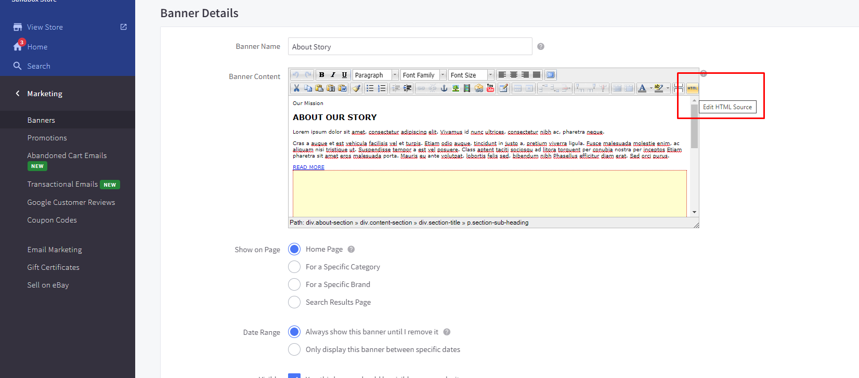This screenshot has height=378, width=859.
Task: Select Search Results Page radio
Action: 294,302
